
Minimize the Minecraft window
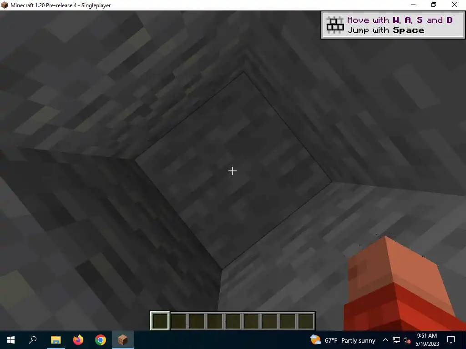413,5
